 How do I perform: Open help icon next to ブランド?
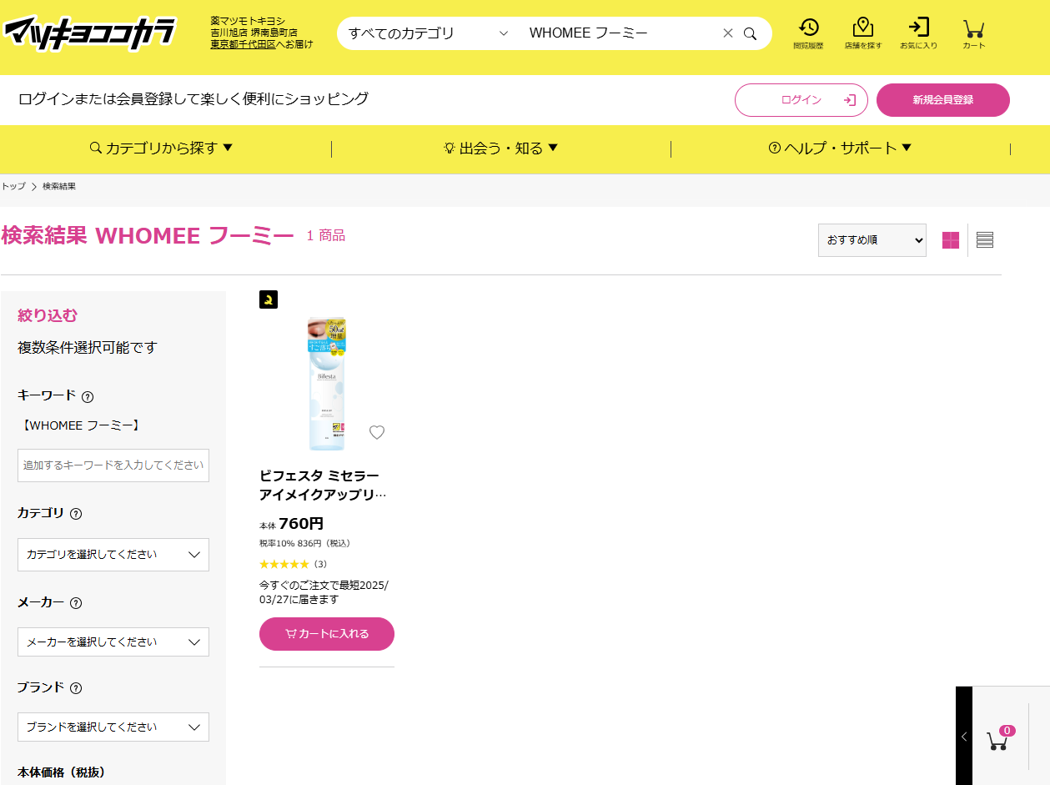pos(76,688)
